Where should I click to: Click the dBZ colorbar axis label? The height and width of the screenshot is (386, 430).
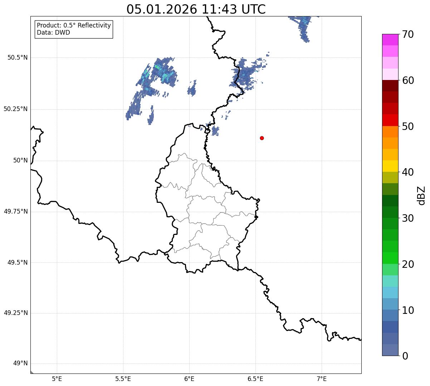[421, 195]
